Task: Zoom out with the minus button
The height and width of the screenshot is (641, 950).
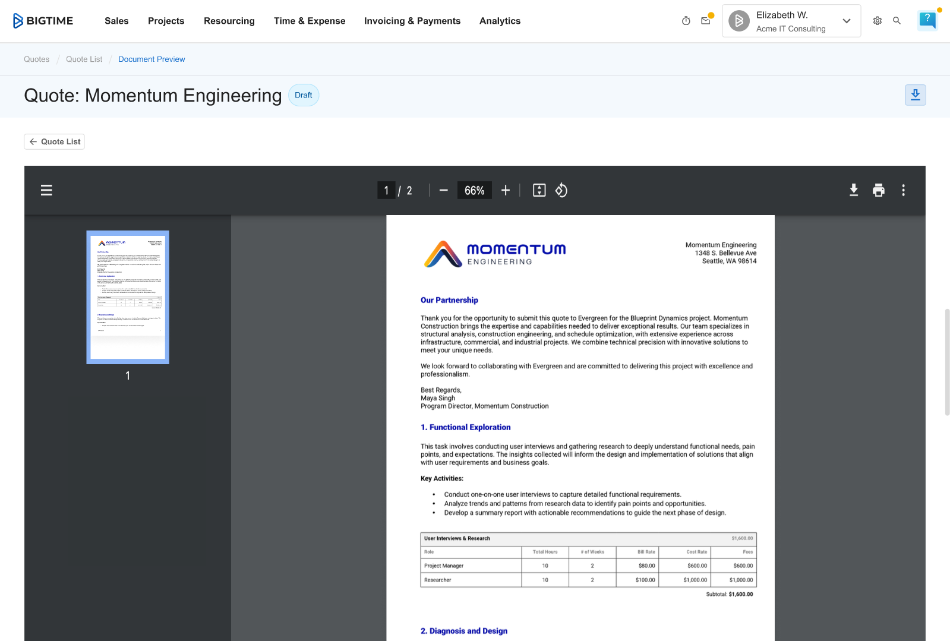Action: (444, 190)
